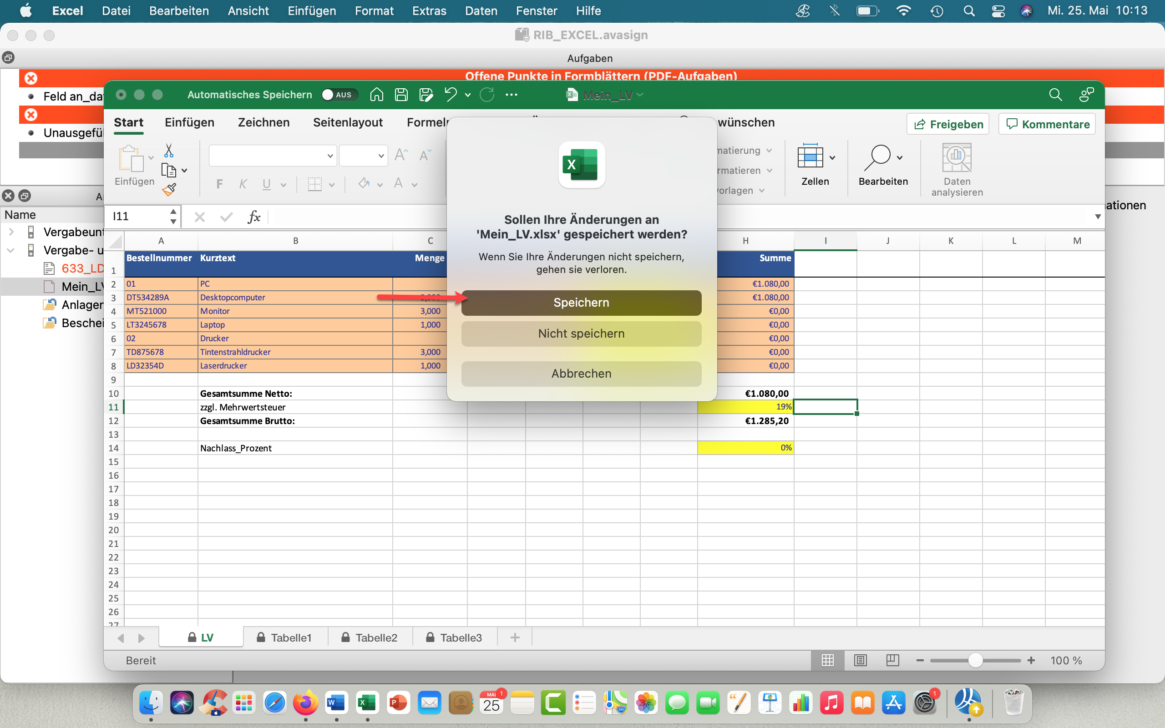Choose Nicht speichern in the dialog
The image size is (1165, 728).
coord(581,333)
